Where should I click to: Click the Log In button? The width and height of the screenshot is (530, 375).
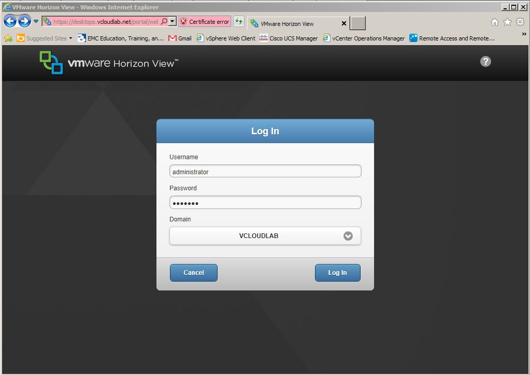pyautogui.click(x=338, y=273)
